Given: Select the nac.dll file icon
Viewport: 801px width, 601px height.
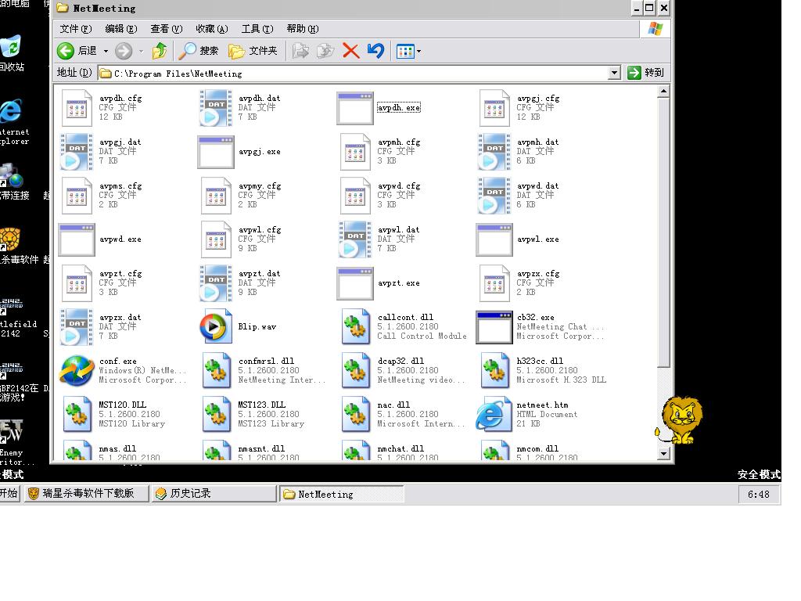Looking at the screenshot, I should point(355,415).
